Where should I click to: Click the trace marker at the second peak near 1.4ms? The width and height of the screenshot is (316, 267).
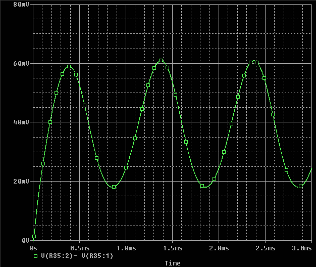pos(161,60)
